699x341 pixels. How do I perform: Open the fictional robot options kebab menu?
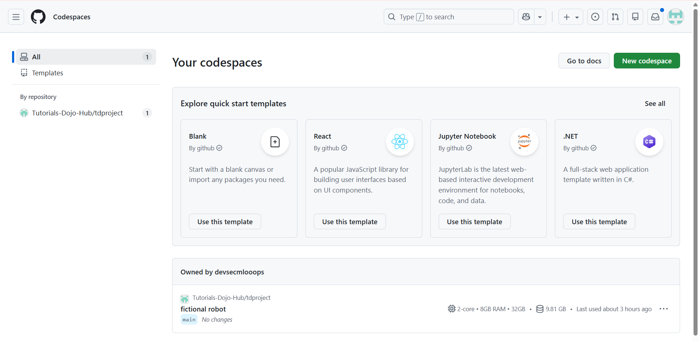pyautogui.click(x=664, y=309)
